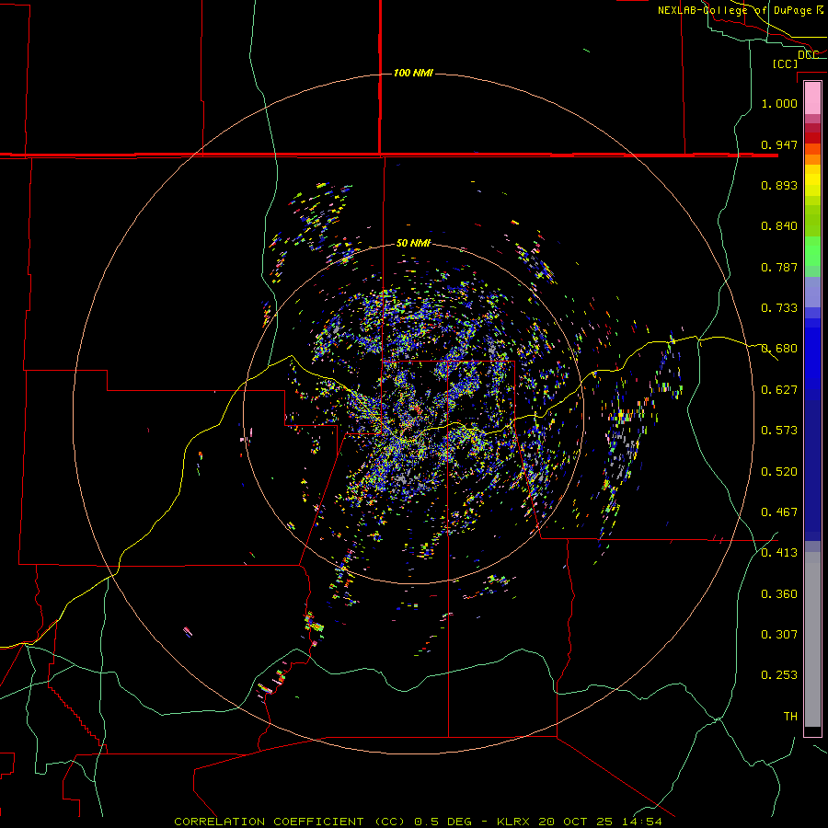Click the 1.000 value on the color scale
The width and height of the screenshot is (828, 828).
779,103
